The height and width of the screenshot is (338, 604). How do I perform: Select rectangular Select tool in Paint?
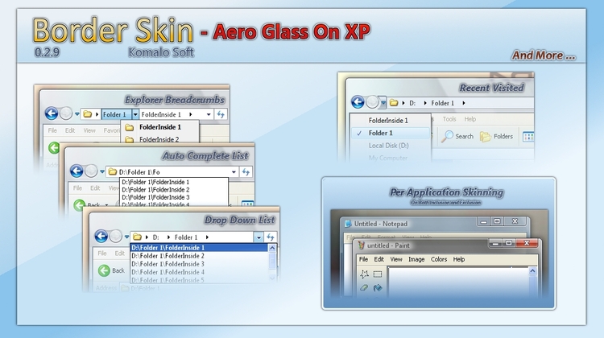tap(378, 274)
